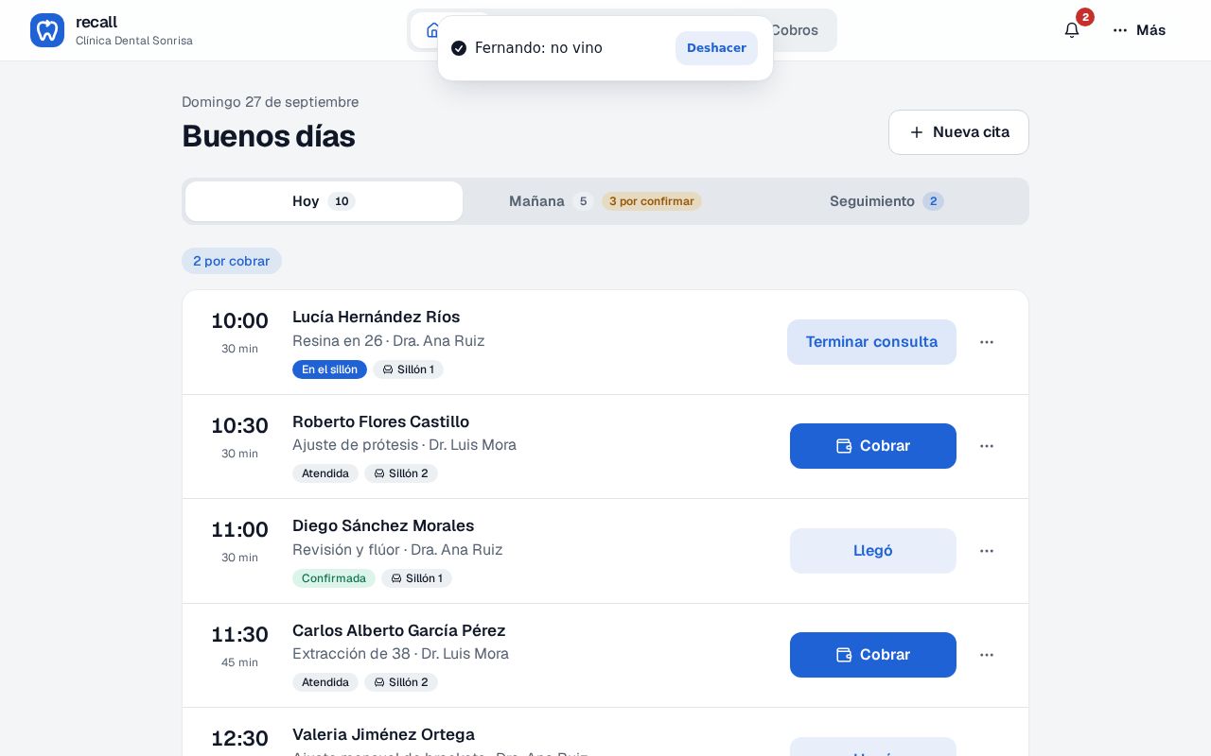Go to the Cobros section
The image size is (1211, 756).
pos(795,30)
